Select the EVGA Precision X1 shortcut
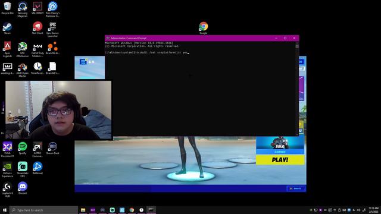Screen dimensions: 381x214 [x=7, y=149]
